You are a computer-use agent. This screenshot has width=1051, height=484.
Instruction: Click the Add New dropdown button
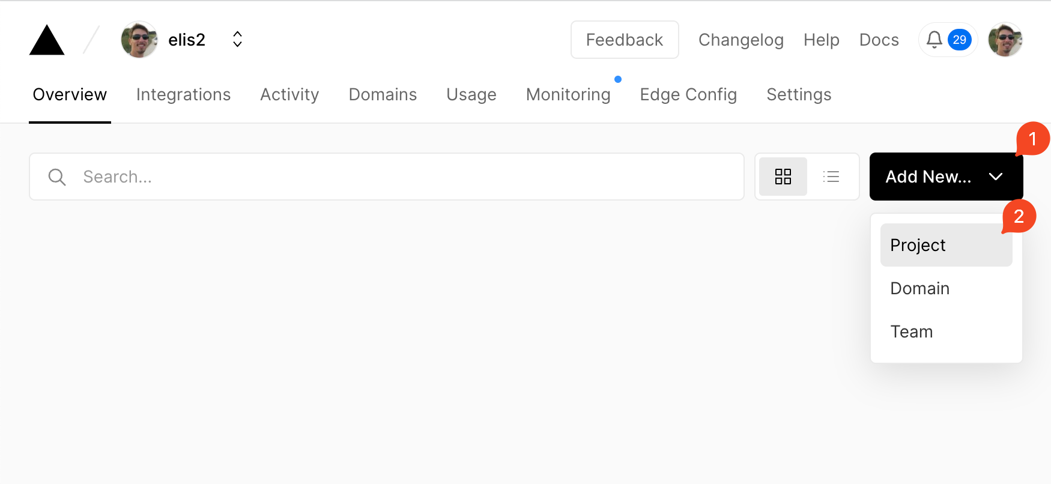coord(945,177)
